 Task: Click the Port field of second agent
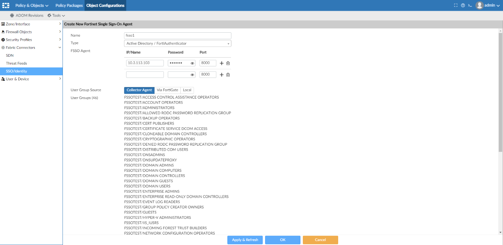208,75
